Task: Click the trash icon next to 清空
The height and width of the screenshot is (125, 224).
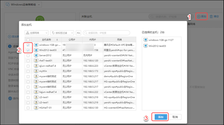Action: coord(211,17)
